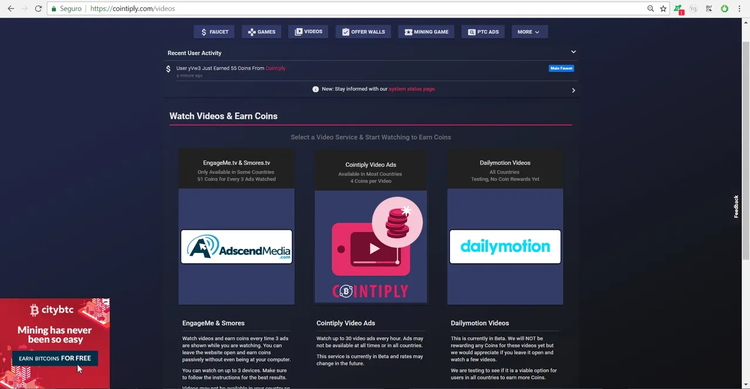Click '4 Coins per Video' text
This screenshot has height=389, width=750.
click(x=371, y=181)
